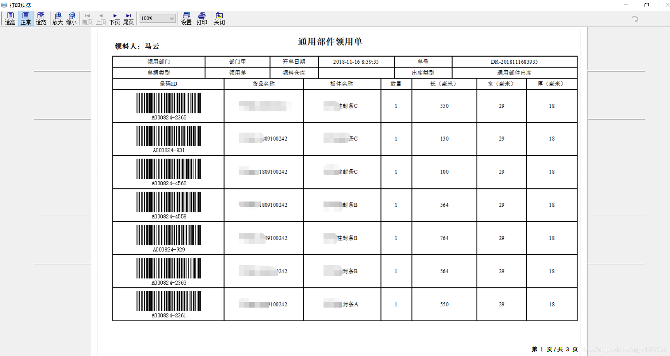This screenshot has width=670, height=356.
Task: Select the 正常 normal view icon
Action: point(26,18)
